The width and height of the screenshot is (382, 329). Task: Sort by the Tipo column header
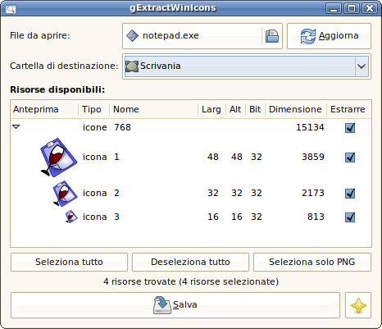pyautogui.click(x=94, y=109)
